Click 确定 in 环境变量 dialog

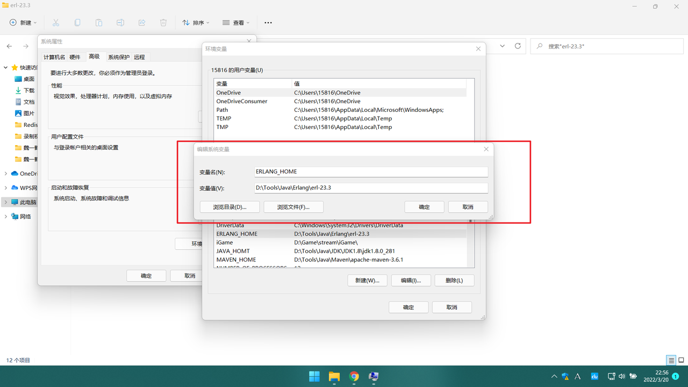pos(408,307)
